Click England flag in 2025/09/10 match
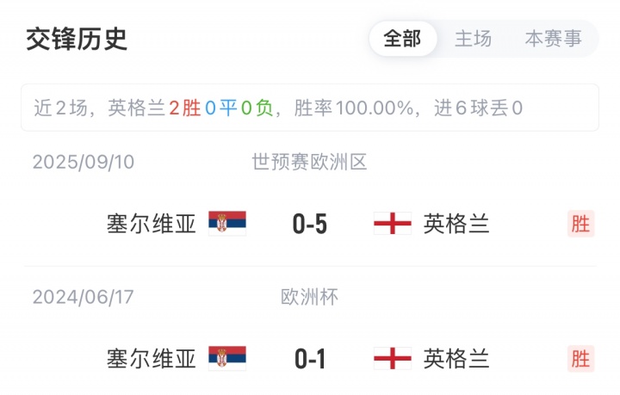 click(x=392, y=224)
